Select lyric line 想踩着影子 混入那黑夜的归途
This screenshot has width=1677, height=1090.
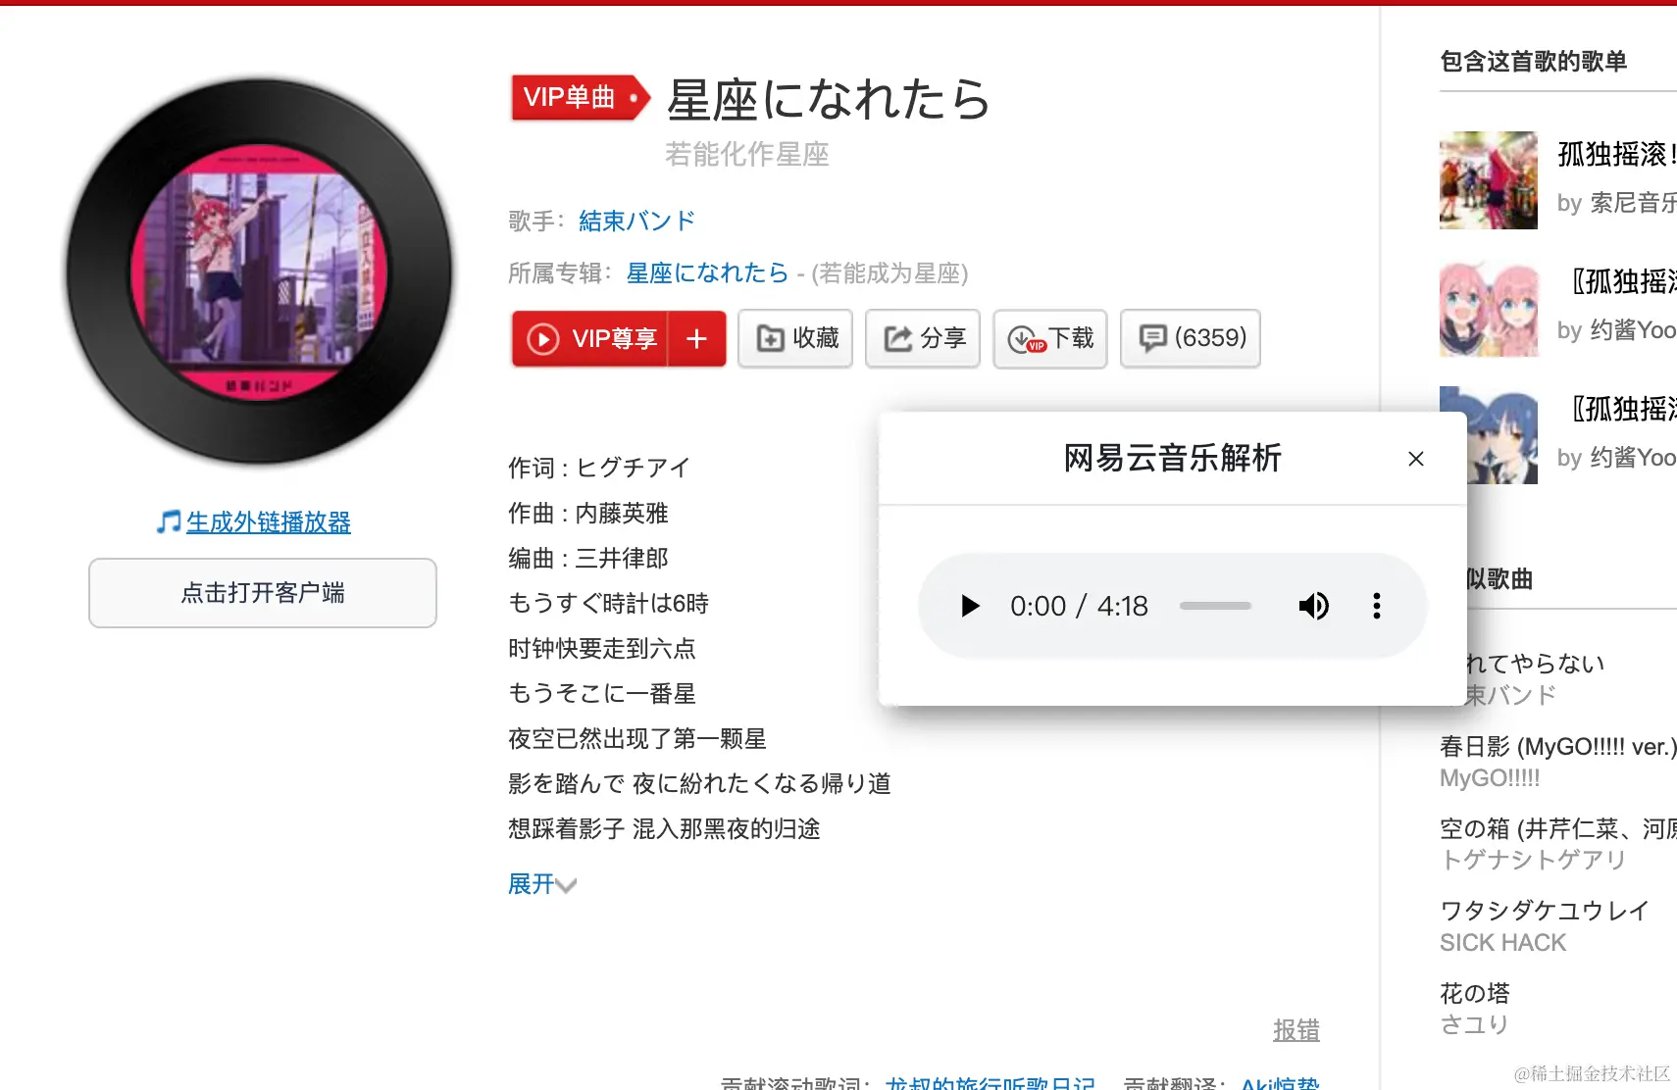pyautogui.click(x=664, y=828)
